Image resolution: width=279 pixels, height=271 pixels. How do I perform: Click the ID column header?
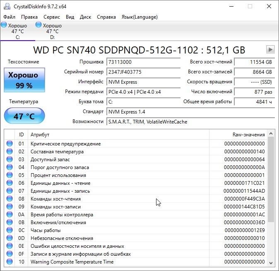tap(21, 135)
